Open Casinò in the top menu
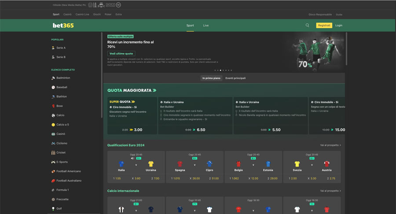Image resolution: width=396 pixels, height=214 pixels. click(67, 15)
